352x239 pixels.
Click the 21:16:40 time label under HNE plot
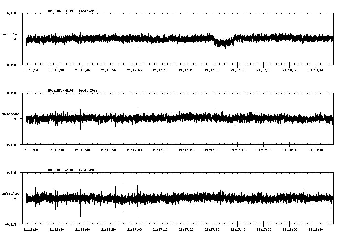click(82, 70)
